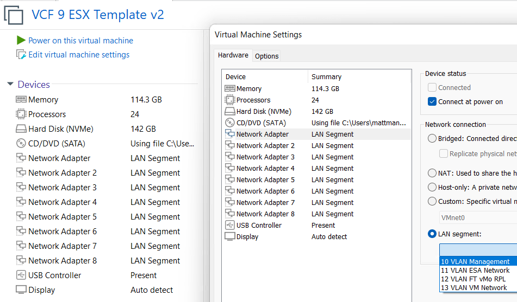Toggle the Connect at power on checkbox
The height and width of the screenshot is (302, 517).
432,101
